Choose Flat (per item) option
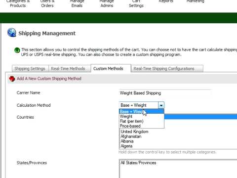This screenshot has height=178, width=237. coord(141,121)
